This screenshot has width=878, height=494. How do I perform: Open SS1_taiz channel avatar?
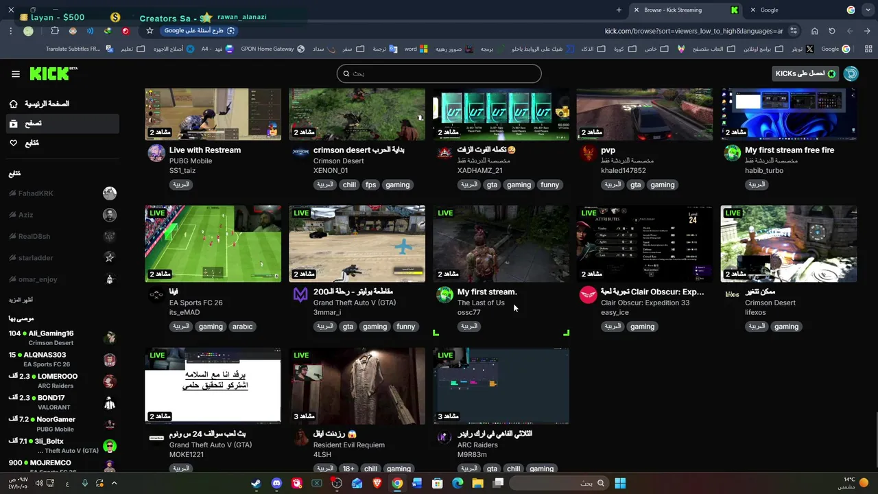point(156,152)
